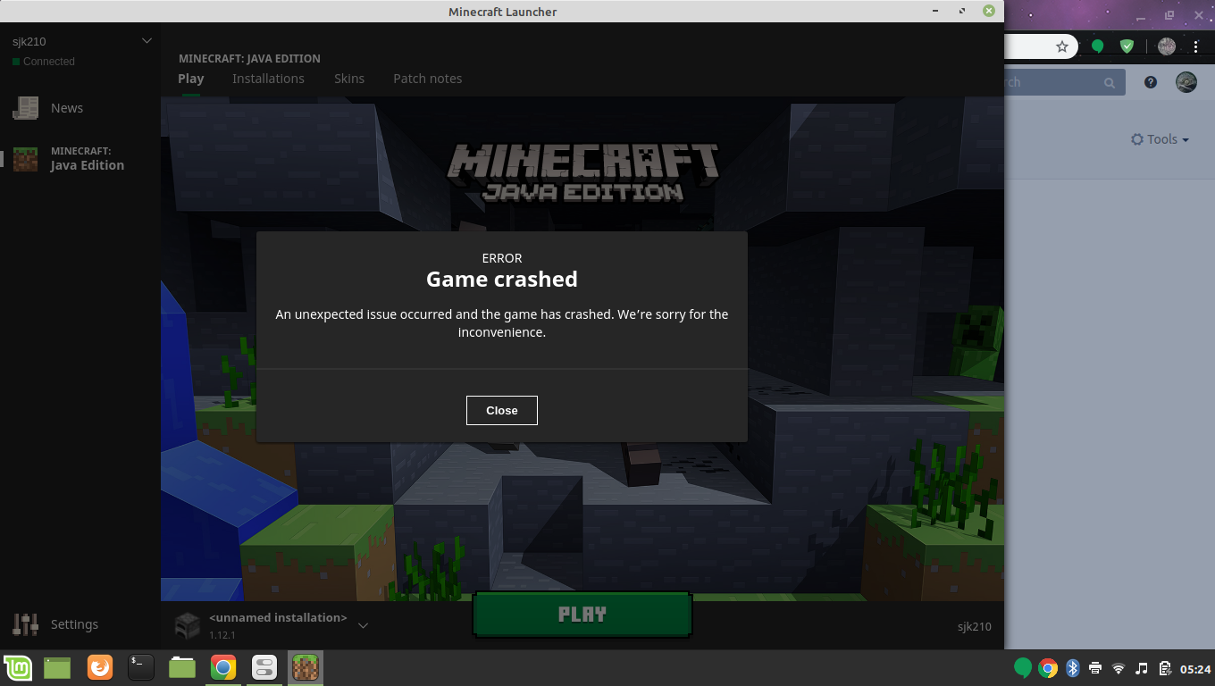This screenshot has width=1215, height=686.
Task: Click the Connected status text under sjk210
Action: click(x=49, y=62)
